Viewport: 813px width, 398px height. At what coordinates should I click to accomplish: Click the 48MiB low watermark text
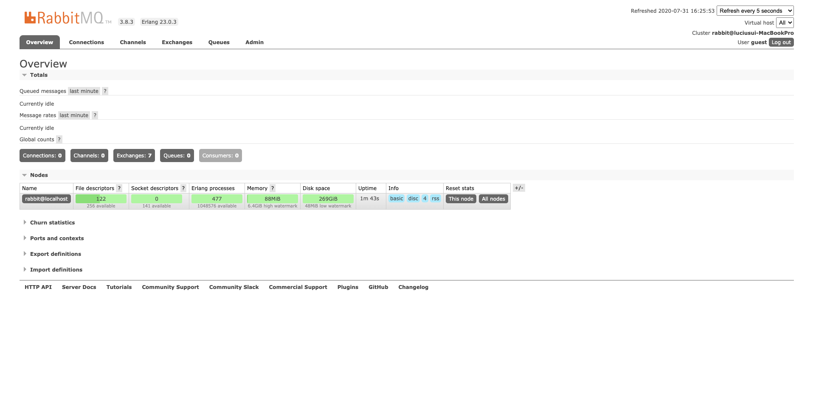point(328,206)
